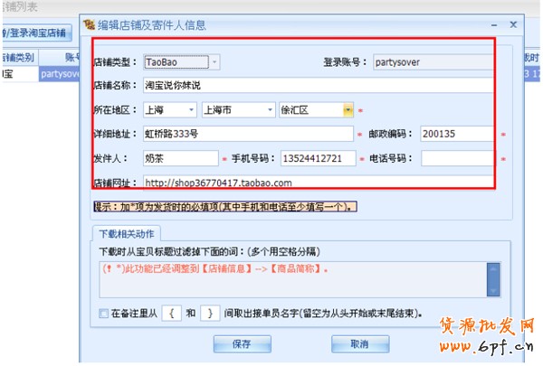Open the 店铺类型 TaoBao dropdown
The width and height of the screenshot is (543, 366).
pyautogui.click(x=214, y=62)
